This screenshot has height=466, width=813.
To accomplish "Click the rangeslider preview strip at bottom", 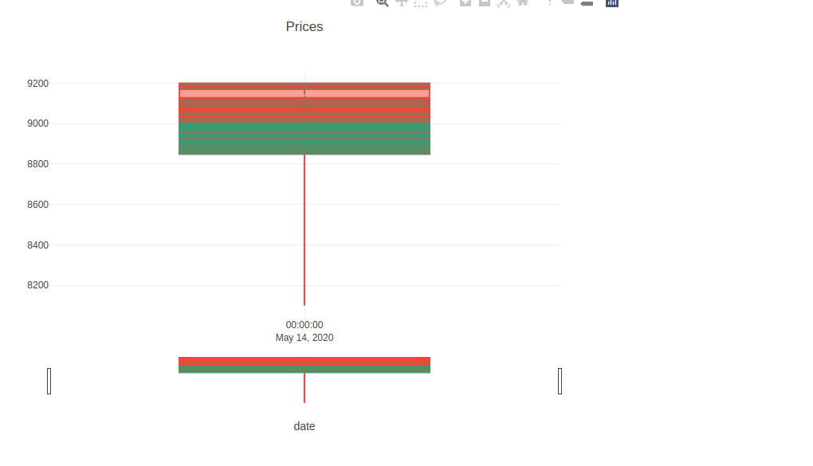I will (x=304, y=365).
